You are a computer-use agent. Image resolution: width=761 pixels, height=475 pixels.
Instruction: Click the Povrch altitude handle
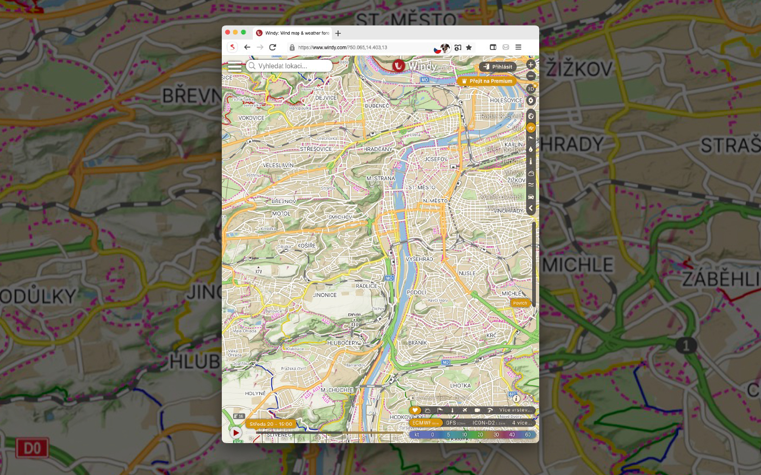point(520,303)
